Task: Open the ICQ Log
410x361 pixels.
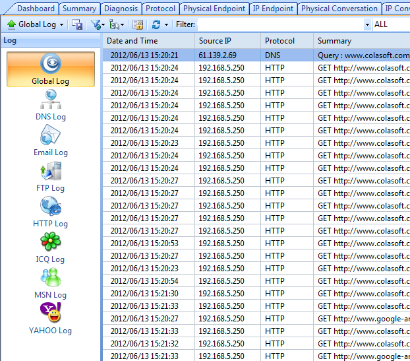Action: pos(51,248)
